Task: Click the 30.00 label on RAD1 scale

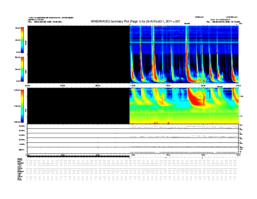Action: pyautogui.click(x=18, y=69)
